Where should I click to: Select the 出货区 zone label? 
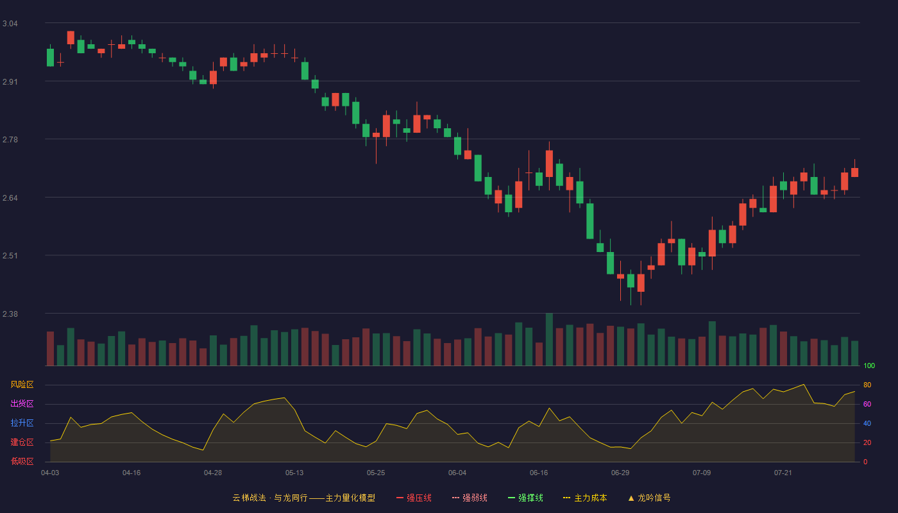pos(22,404)
